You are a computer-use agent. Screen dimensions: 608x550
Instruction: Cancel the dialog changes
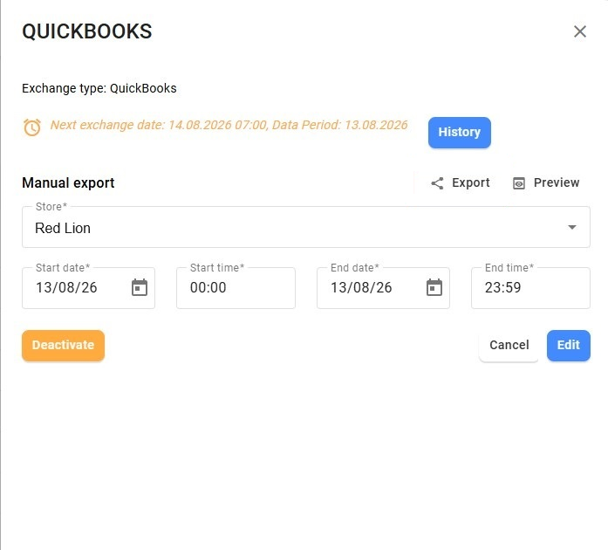(509, 346)
